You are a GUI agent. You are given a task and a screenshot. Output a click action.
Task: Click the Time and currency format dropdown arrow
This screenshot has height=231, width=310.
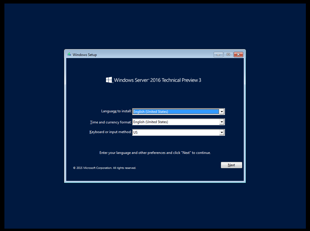coord(222,122)
